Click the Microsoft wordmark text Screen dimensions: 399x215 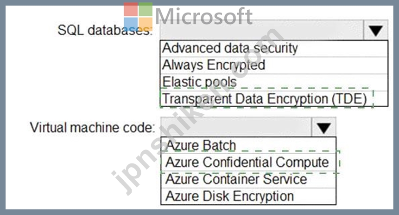coord(203,17)
